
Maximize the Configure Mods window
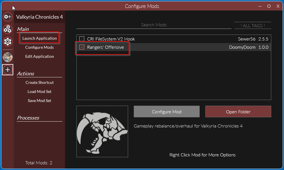coord(269,6)
